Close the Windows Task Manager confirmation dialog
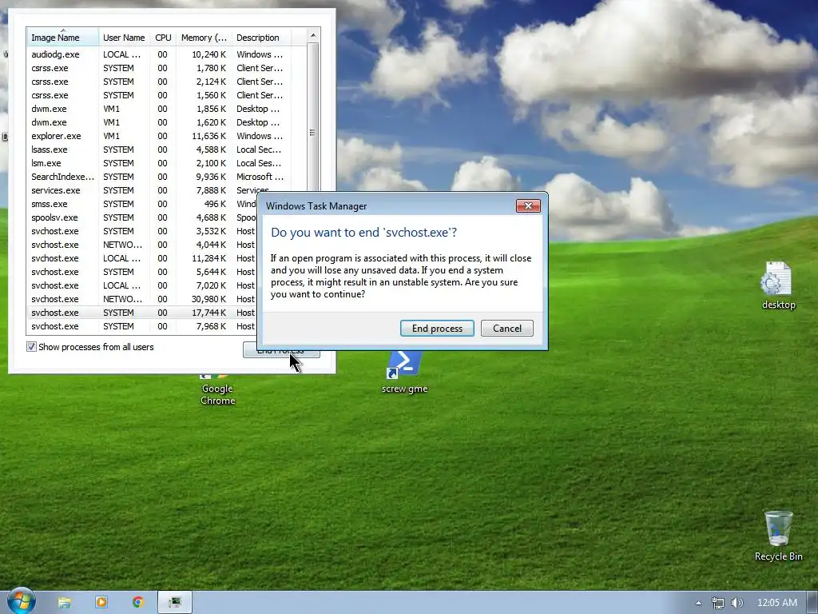This screenshot has height=614, width=818. pos(528,205)
